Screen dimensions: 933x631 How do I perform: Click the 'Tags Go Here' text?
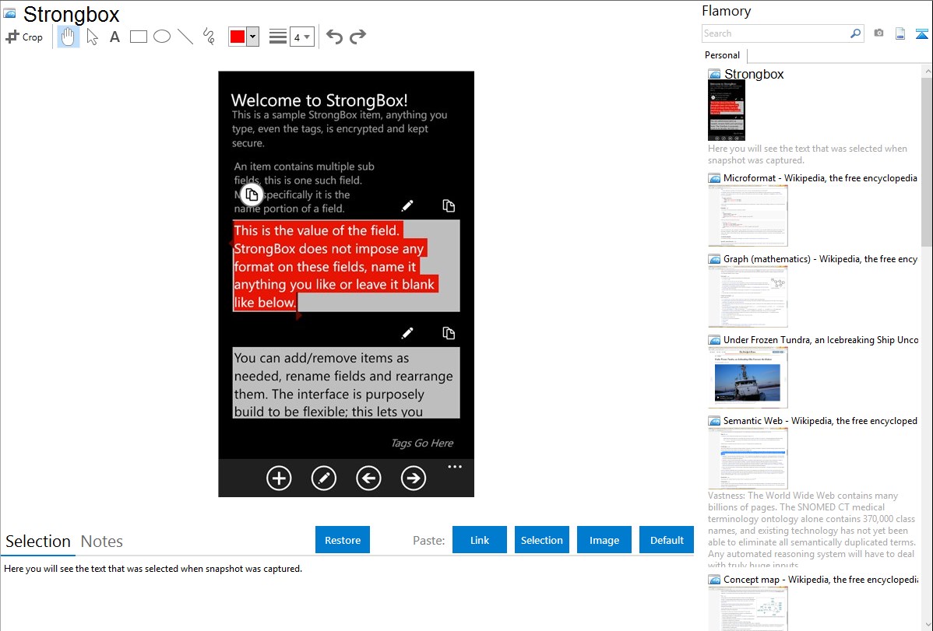[422, 443]
